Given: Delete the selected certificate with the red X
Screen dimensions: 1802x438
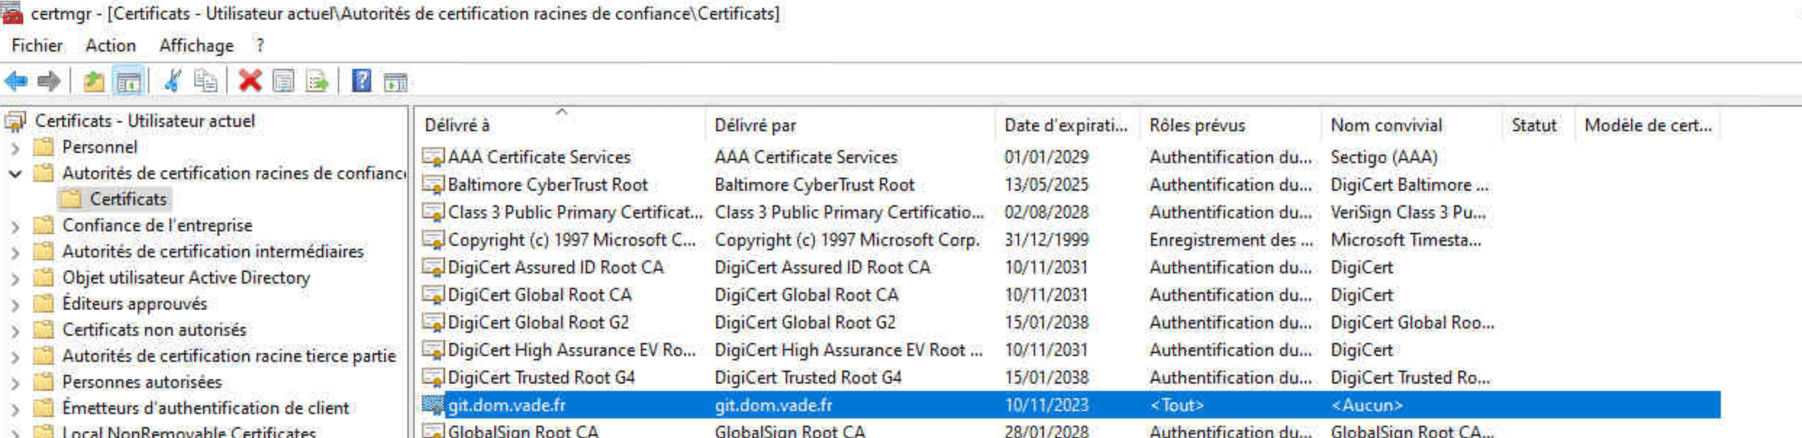Looking at the screenshot, I should click(250, 81).
